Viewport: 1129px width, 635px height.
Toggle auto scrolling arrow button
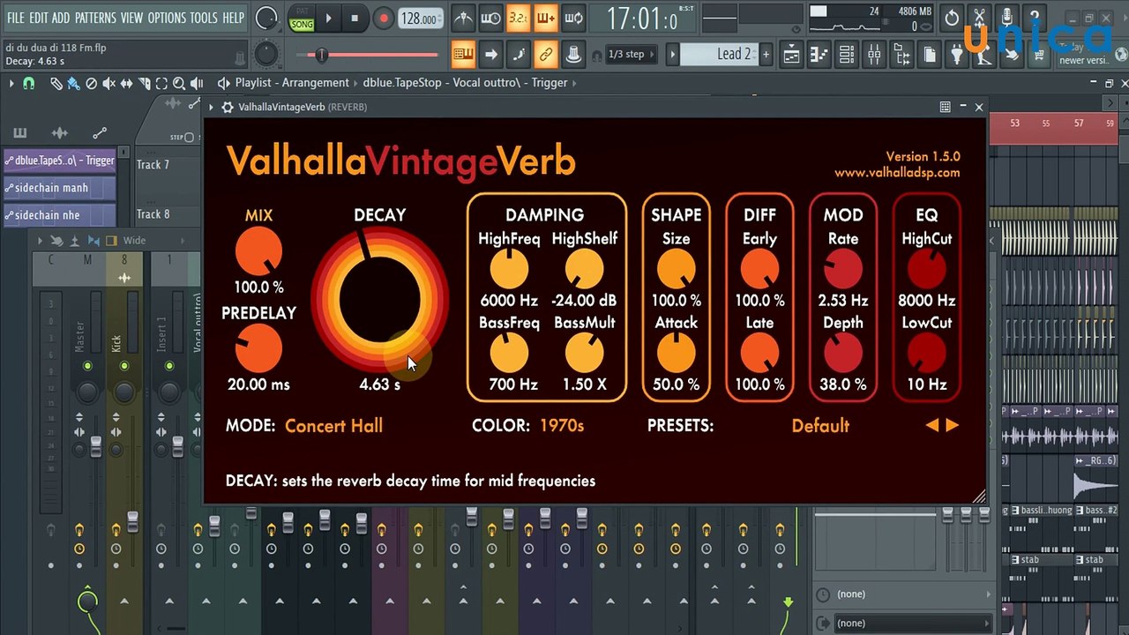click(490, 54)
